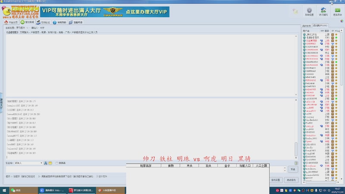Click the user list horizontal scrollbar

[321, 182]
